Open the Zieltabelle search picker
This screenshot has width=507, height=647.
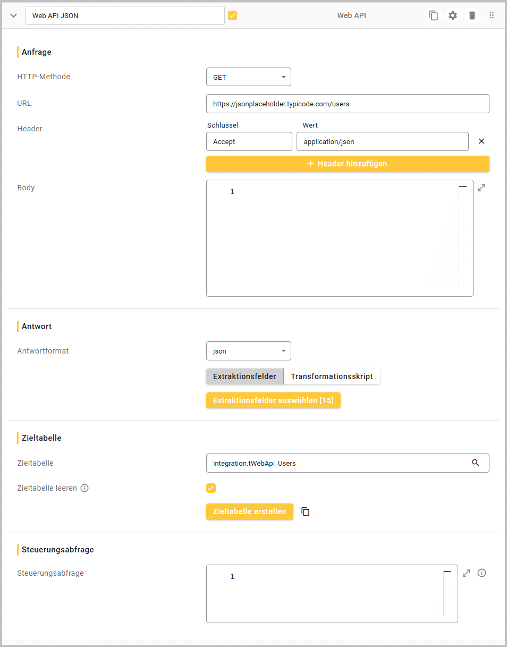[x=476, y=463]
